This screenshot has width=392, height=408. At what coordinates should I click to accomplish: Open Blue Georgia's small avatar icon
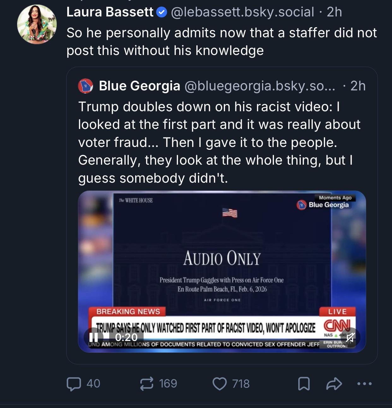coord(86,86)
